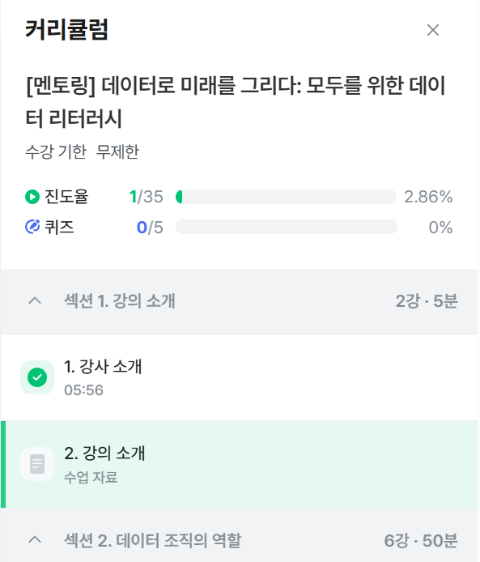Click the 0/5 quiz count
Image resolution: width=480 pixels, height=562 pixels.
[x=150, y=228]
